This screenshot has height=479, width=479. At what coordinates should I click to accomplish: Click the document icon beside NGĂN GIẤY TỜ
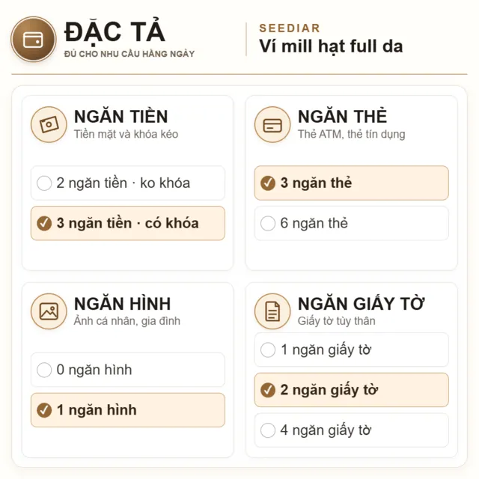272,311
